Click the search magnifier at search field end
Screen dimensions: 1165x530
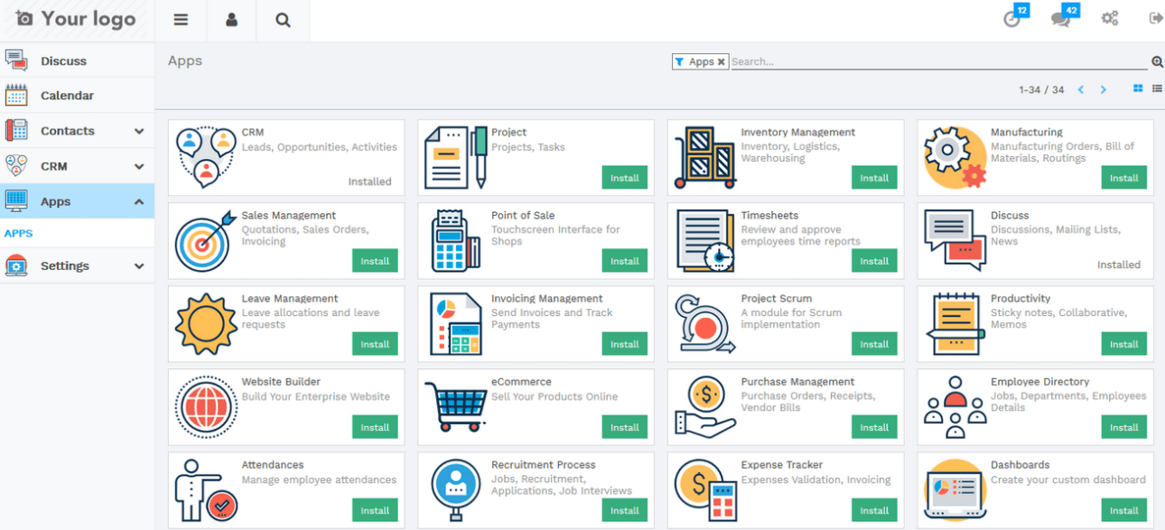pos(1157,61)
